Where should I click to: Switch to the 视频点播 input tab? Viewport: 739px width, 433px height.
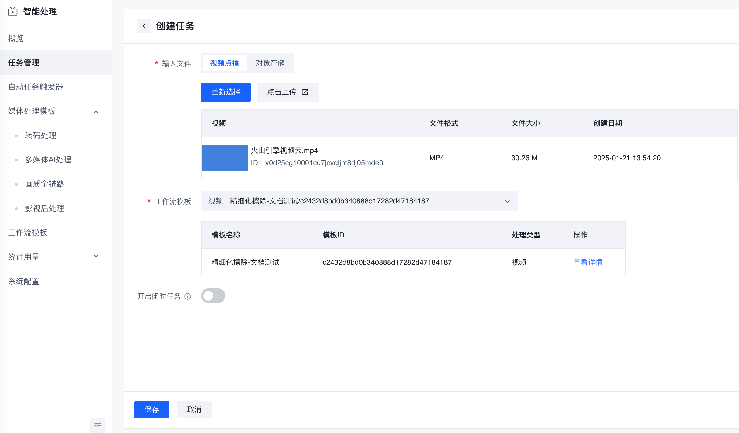tap(225, 63)
